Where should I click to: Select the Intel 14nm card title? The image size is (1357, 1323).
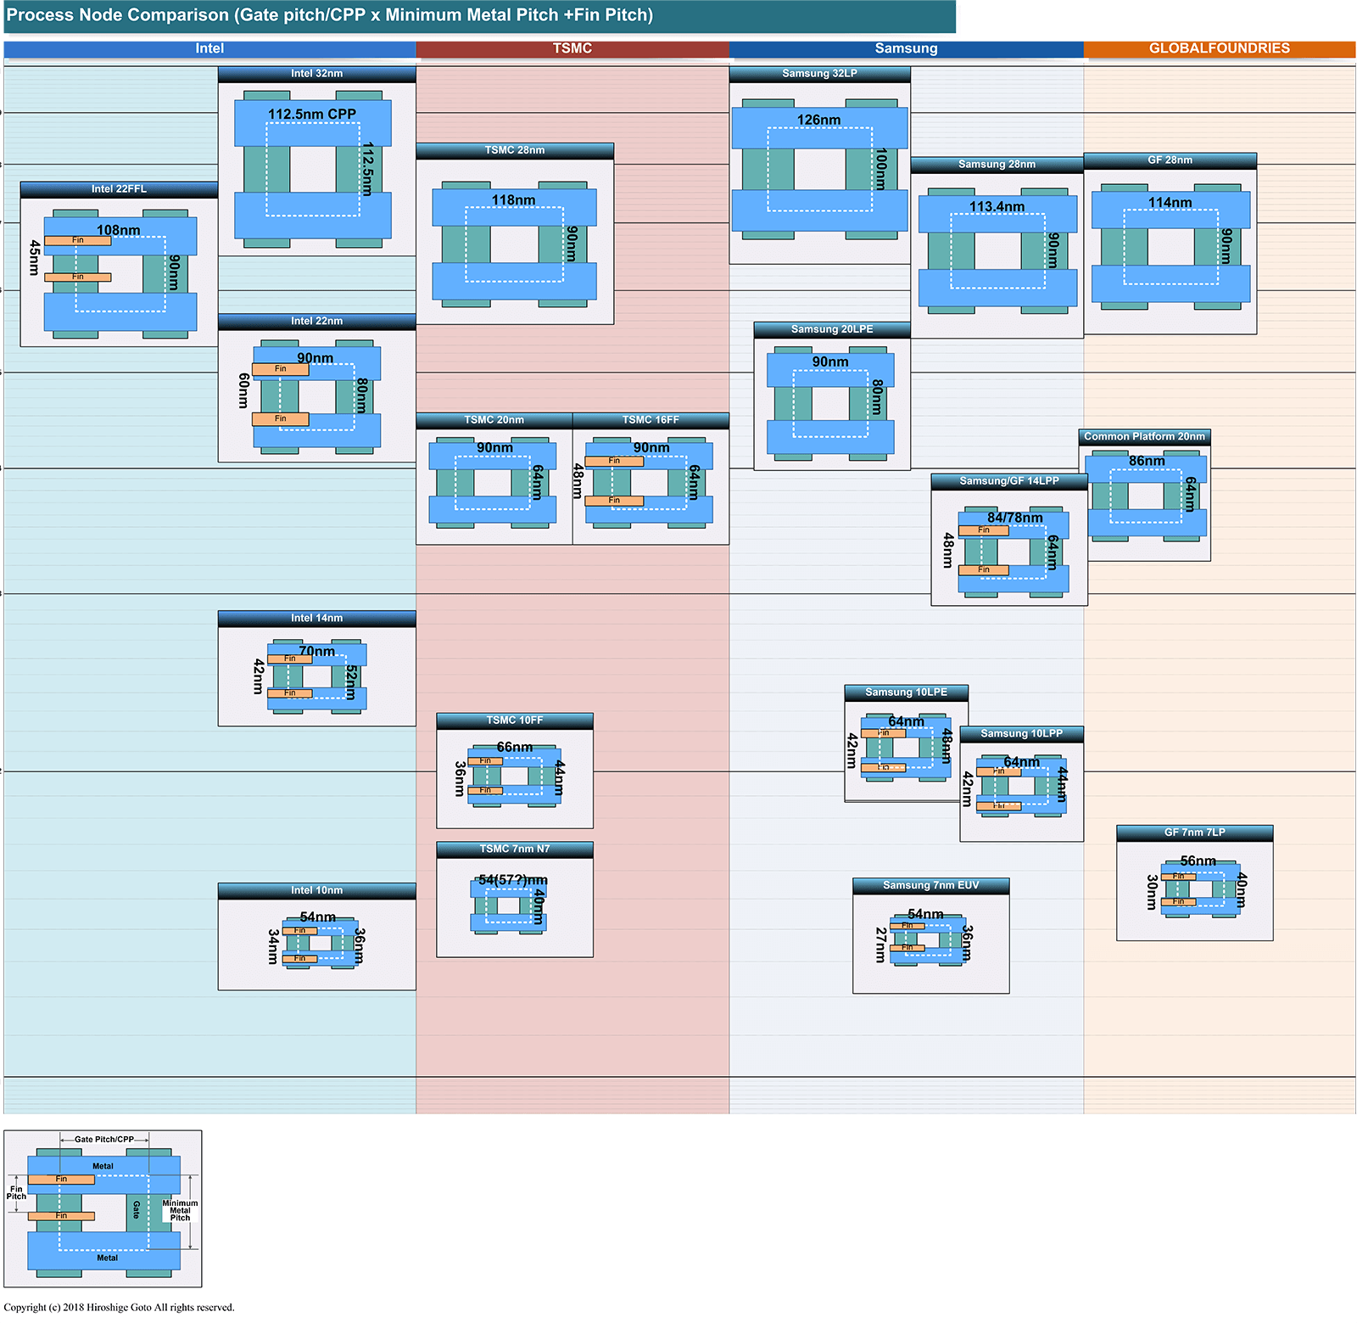pos(316,619)
